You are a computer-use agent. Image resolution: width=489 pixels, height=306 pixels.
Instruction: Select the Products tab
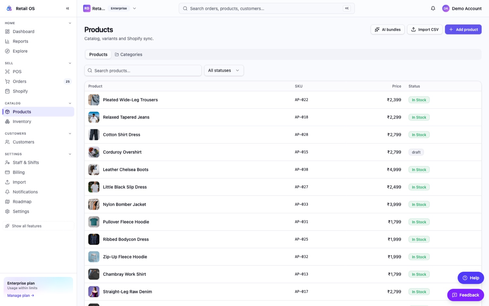pyautogui.click(x=98, y=55)
